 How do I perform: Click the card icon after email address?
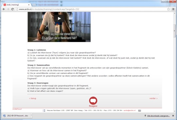click(x=140, y=111)
